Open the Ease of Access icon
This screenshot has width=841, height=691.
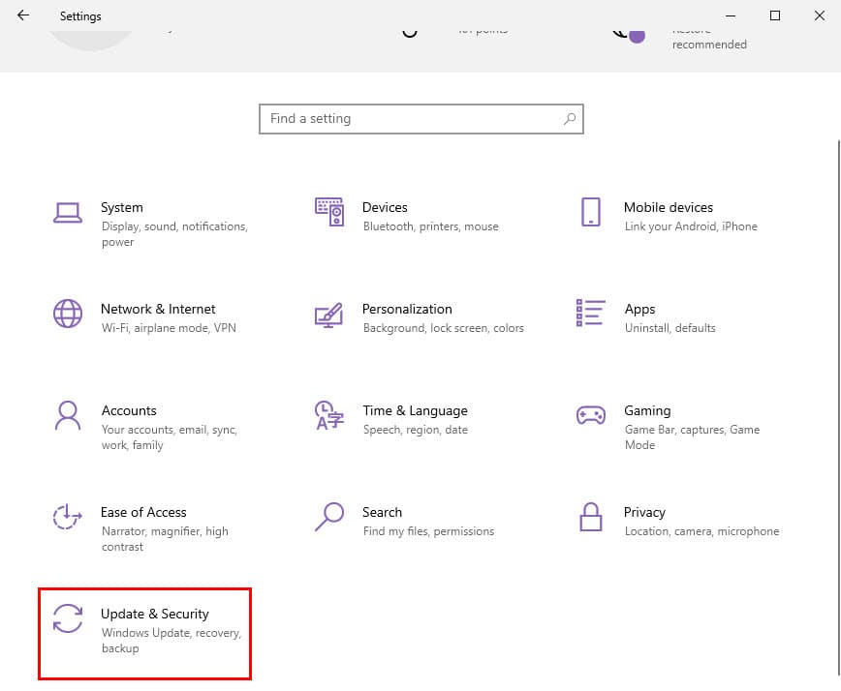click(x=68, y=517)
